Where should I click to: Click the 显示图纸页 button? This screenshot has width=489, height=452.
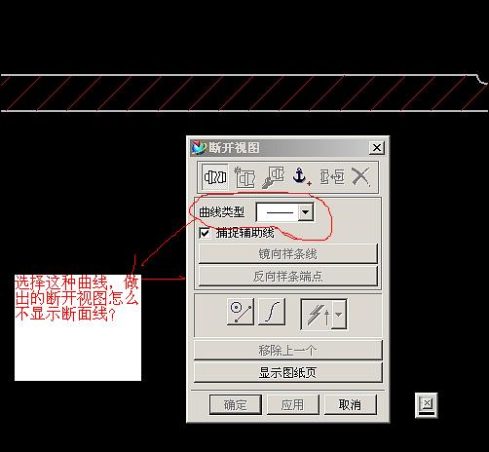288,372
